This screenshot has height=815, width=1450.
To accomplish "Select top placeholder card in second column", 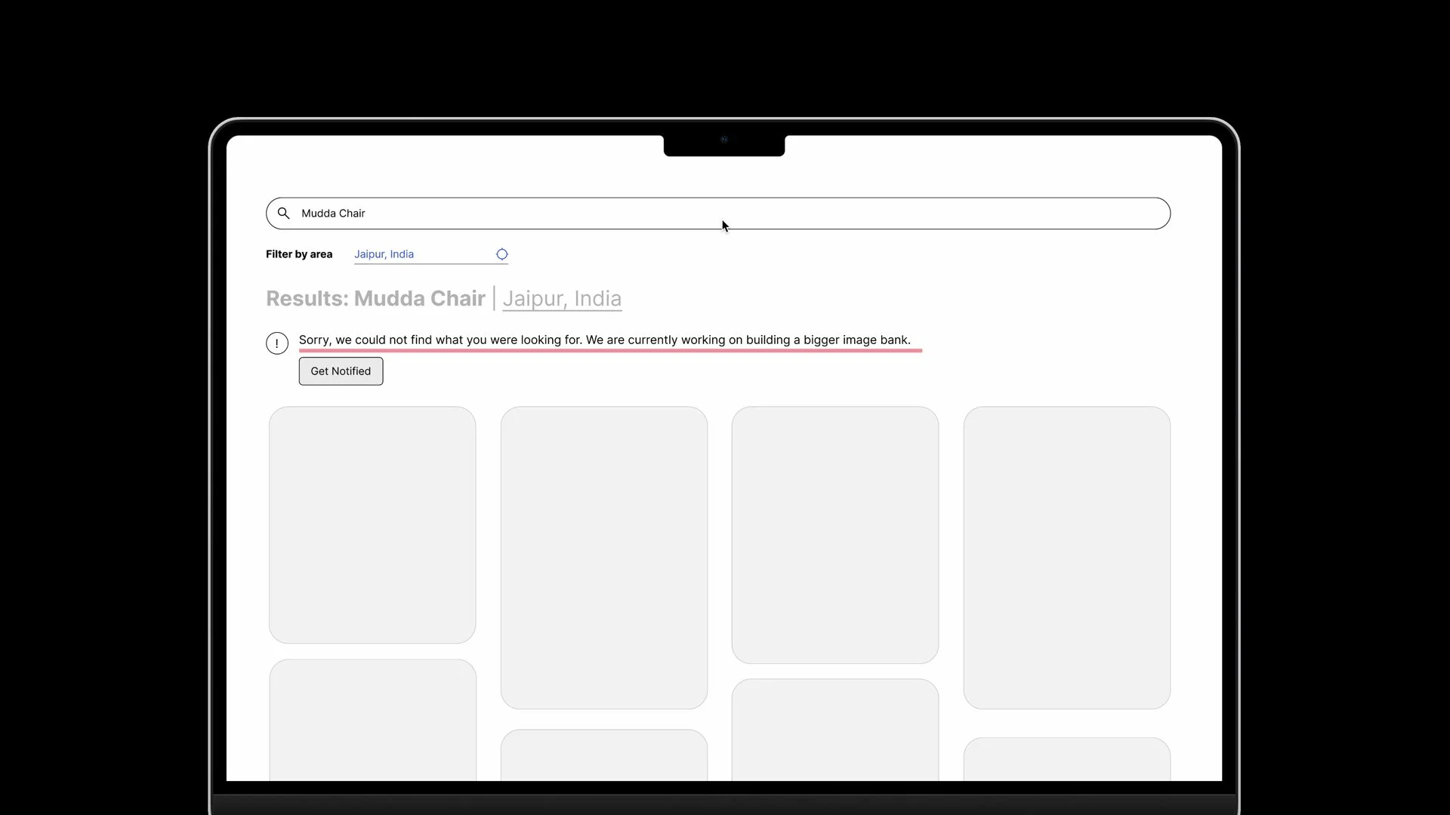I will (603, 557).
